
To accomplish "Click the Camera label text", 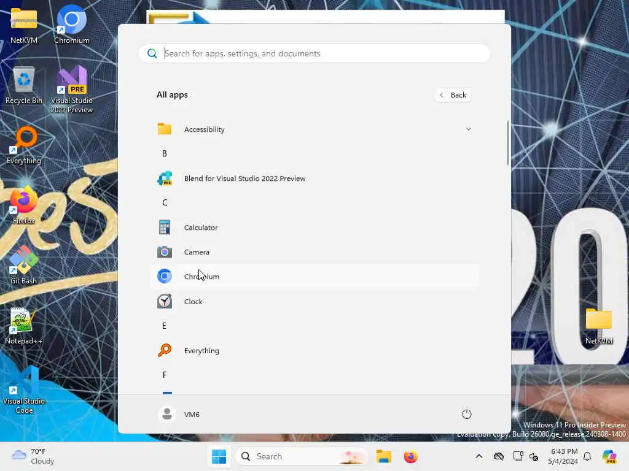I will pyautogui.click(x=197, y=252).
